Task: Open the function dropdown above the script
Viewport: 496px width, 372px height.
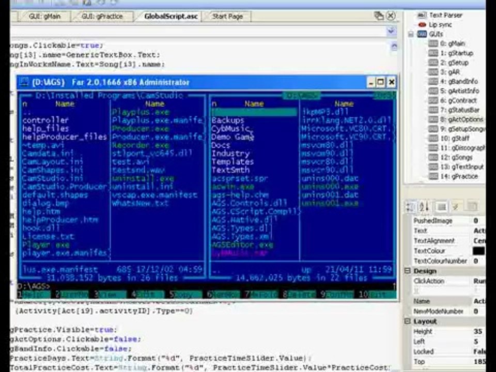Action: click(391, 31)
